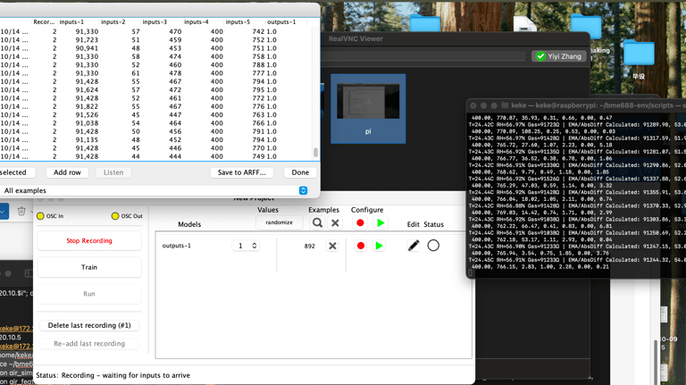Adjust outputs-1 value stepper arrows
This screenshot has width=686, height=385.
(x=255, y=246)
